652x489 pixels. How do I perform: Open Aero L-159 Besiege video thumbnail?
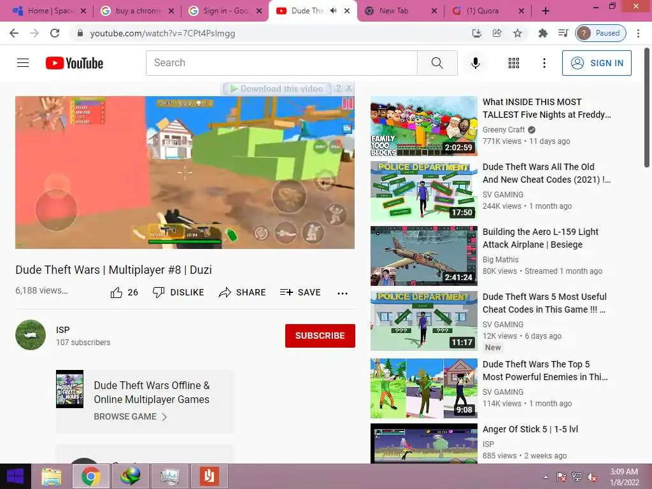(423, 256)
